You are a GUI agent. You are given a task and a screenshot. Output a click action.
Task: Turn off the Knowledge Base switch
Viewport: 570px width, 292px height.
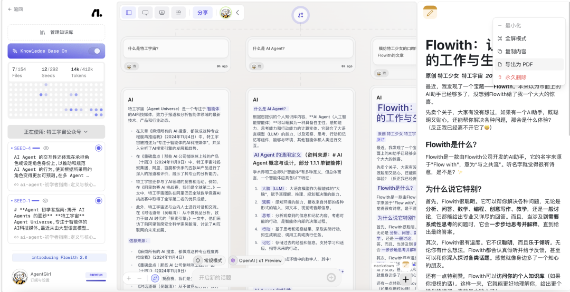[94, 51]
